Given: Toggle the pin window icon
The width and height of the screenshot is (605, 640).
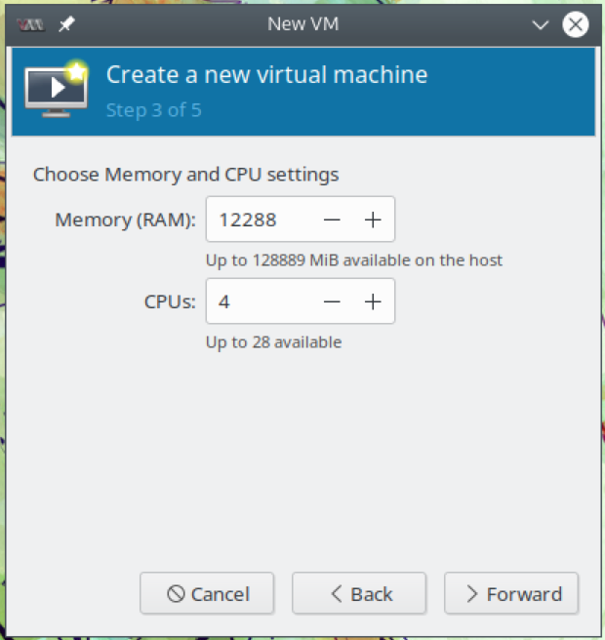Looking at the screenshot, I should (66, 24).
